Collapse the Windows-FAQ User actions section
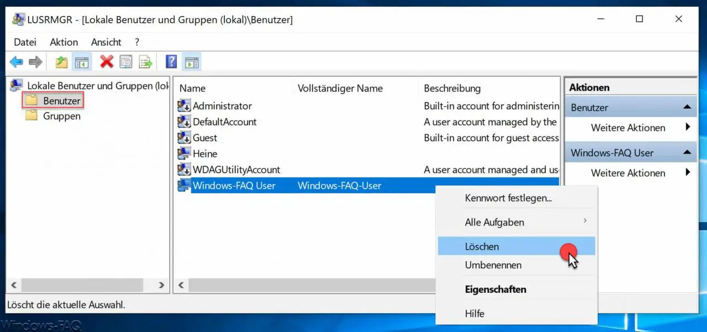 coord(687,153)
